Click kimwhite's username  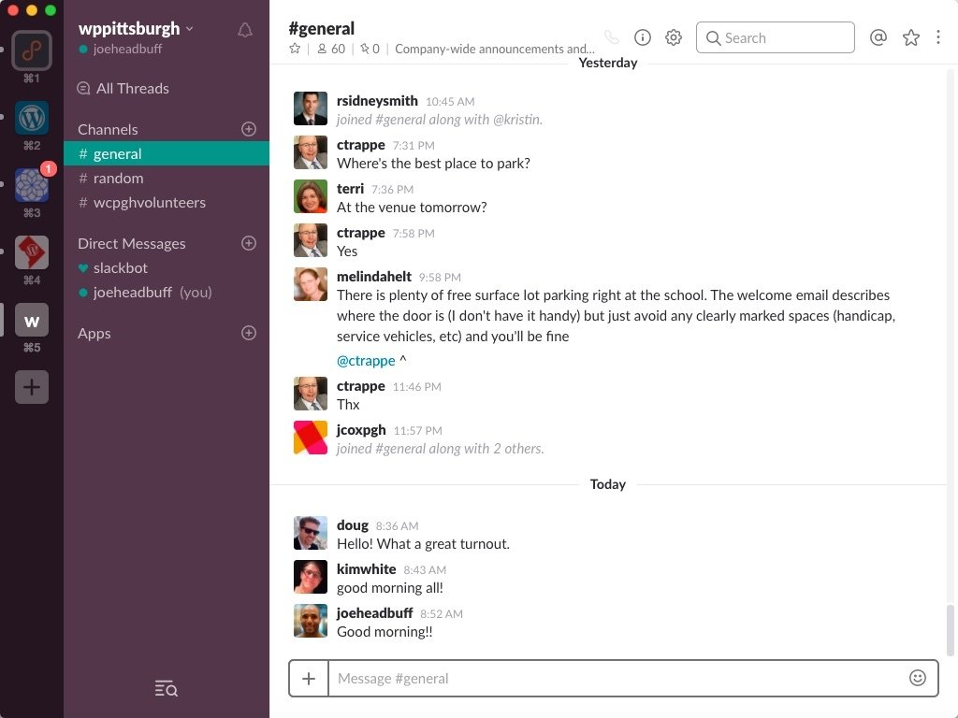coord(366,569)
